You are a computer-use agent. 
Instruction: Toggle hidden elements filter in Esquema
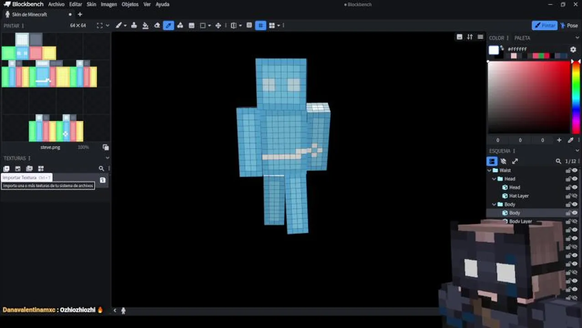point(503,161)
